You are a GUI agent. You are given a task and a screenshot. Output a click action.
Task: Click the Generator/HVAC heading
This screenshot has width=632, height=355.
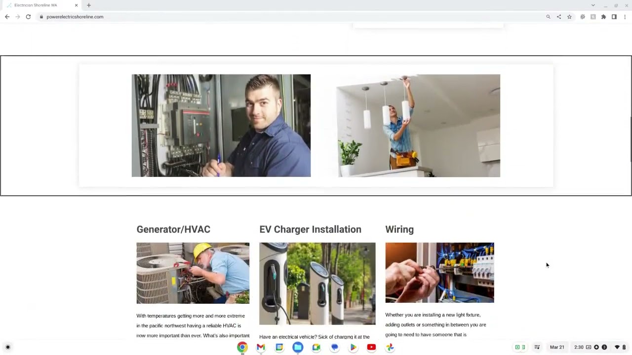[x=173, y=229]
